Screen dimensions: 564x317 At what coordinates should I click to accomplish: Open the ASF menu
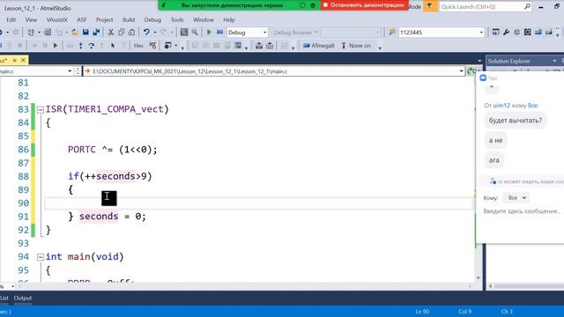(82, 19)
